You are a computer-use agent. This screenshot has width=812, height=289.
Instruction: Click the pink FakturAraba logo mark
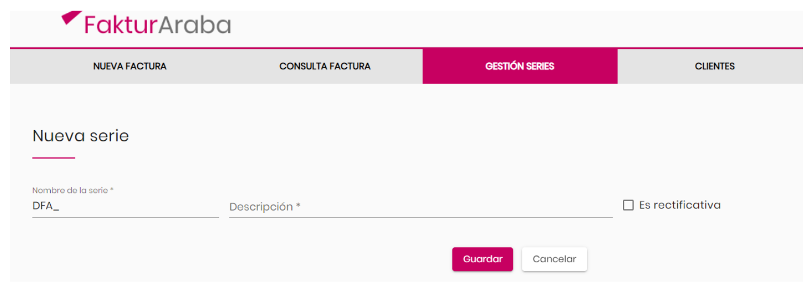[x=72, y=17]
